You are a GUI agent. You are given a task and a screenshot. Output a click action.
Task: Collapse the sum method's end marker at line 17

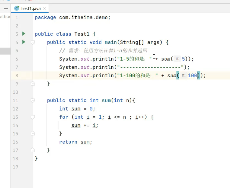click(x=33, y=150)
